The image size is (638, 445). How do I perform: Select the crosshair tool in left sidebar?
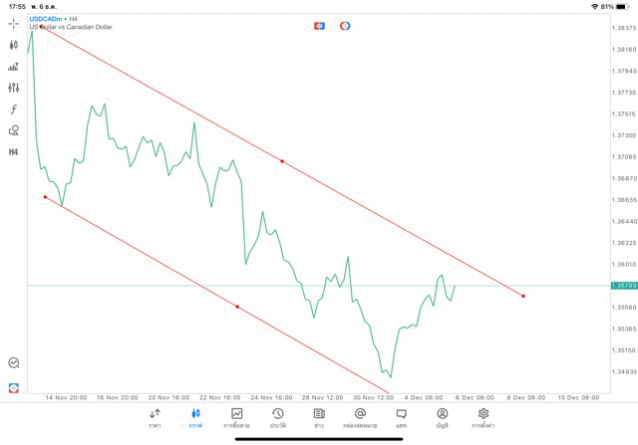14,23
